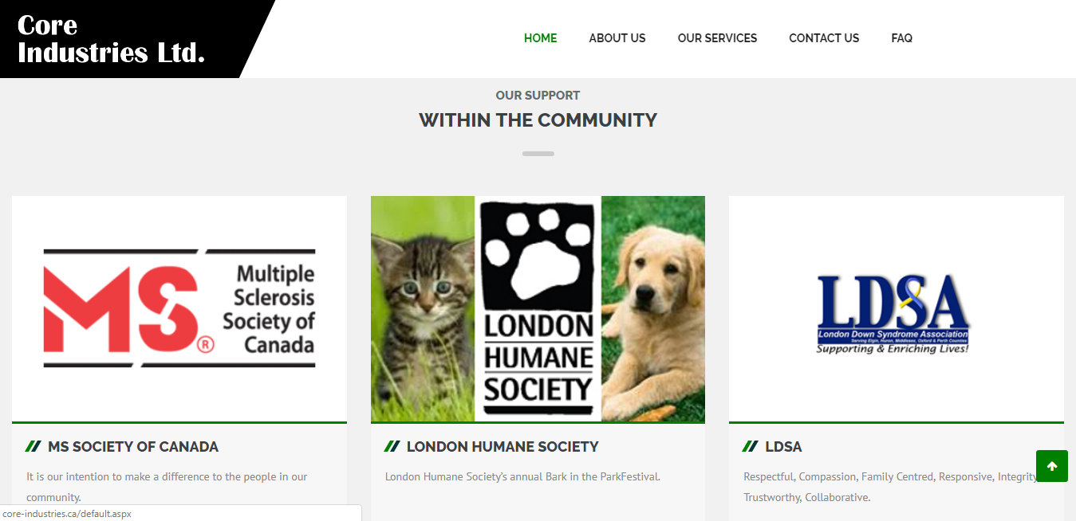Click the kitten photo in the Humane Society banner

(x=423, y=309)
